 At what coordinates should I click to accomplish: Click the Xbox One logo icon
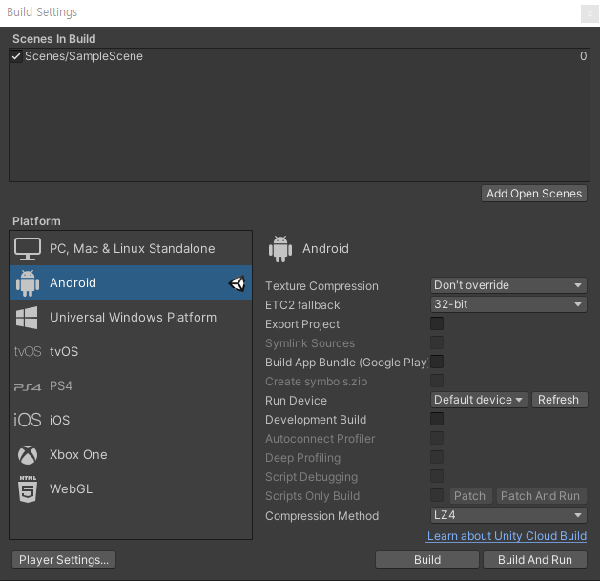click(x=28, y=455)
